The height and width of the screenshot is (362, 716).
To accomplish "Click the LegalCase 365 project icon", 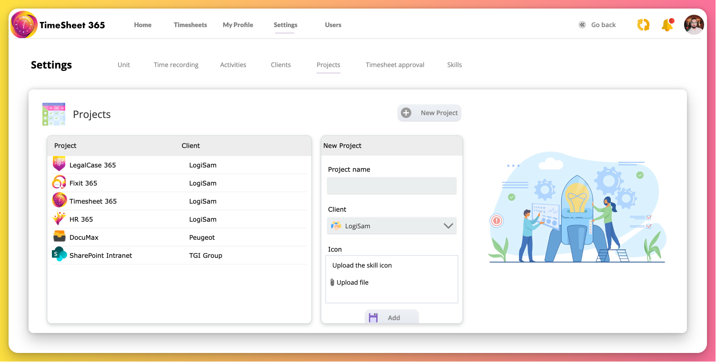I will (59, 164).
